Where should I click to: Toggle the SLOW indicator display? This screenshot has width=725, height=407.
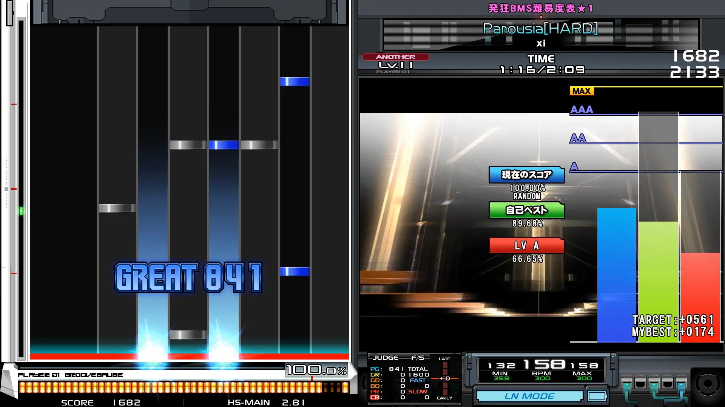tap(418, 391)
